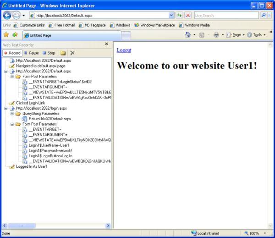Click the Logout link
Viewport: 275px width, 238px height.
(x=124, y=50)
